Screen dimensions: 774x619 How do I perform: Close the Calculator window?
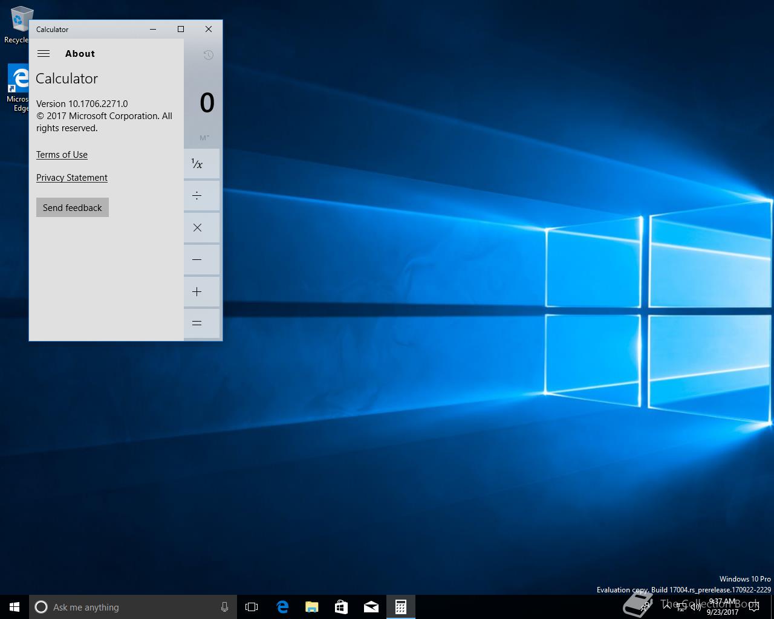(209, 29)
